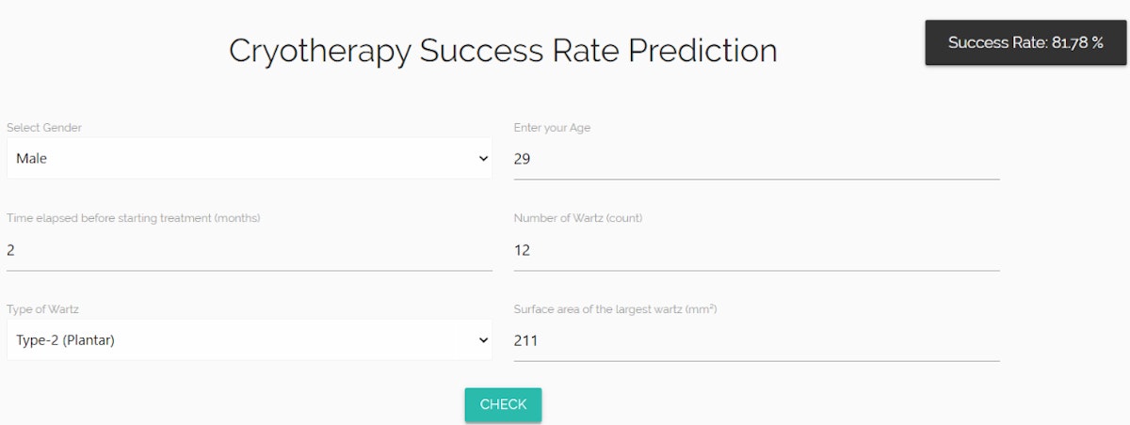1130x425 pixels.
Task: Expand the Type of Wartz dropdown
Action: 249,340
